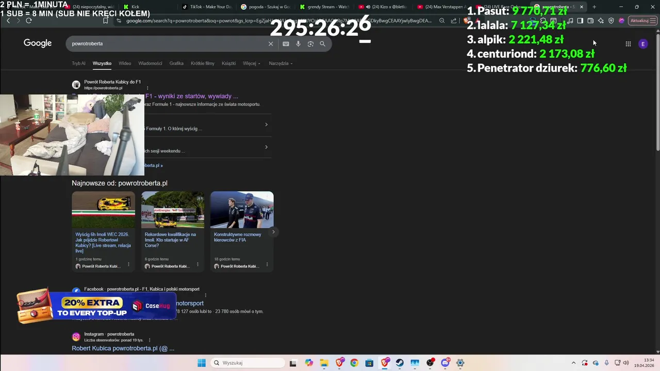Open Windows Start menu

pyautogui.click(x=202, y=363)
